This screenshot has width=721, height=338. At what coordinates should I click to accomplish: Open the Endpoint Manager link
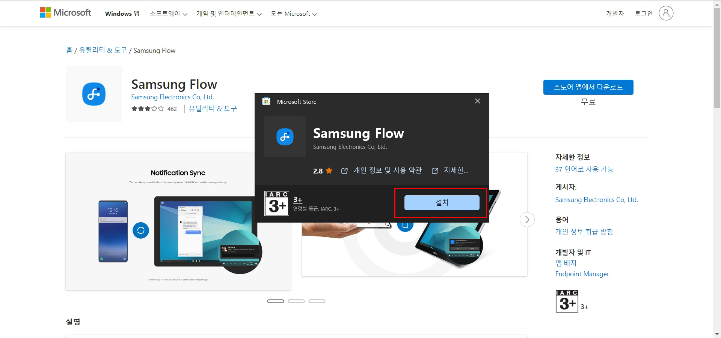coord(582,274)
